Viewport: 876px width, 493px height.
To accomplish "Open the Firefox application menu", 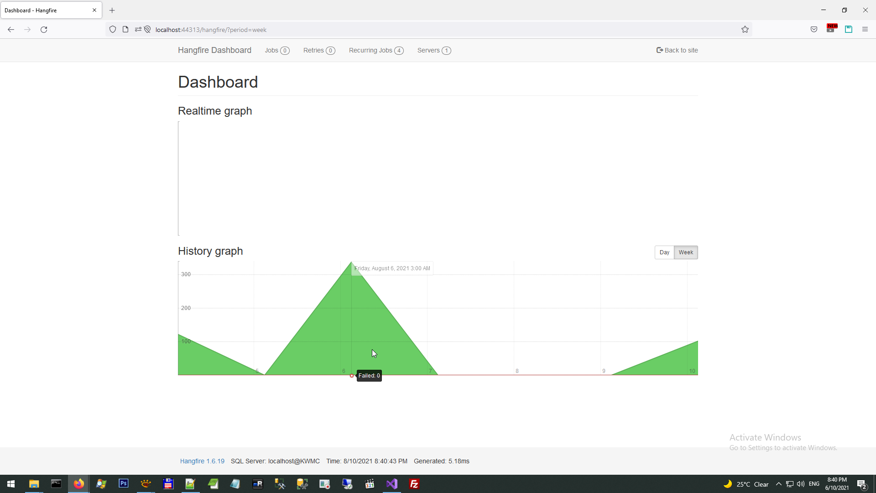I will pyautogui.click(x=865, y=30).
